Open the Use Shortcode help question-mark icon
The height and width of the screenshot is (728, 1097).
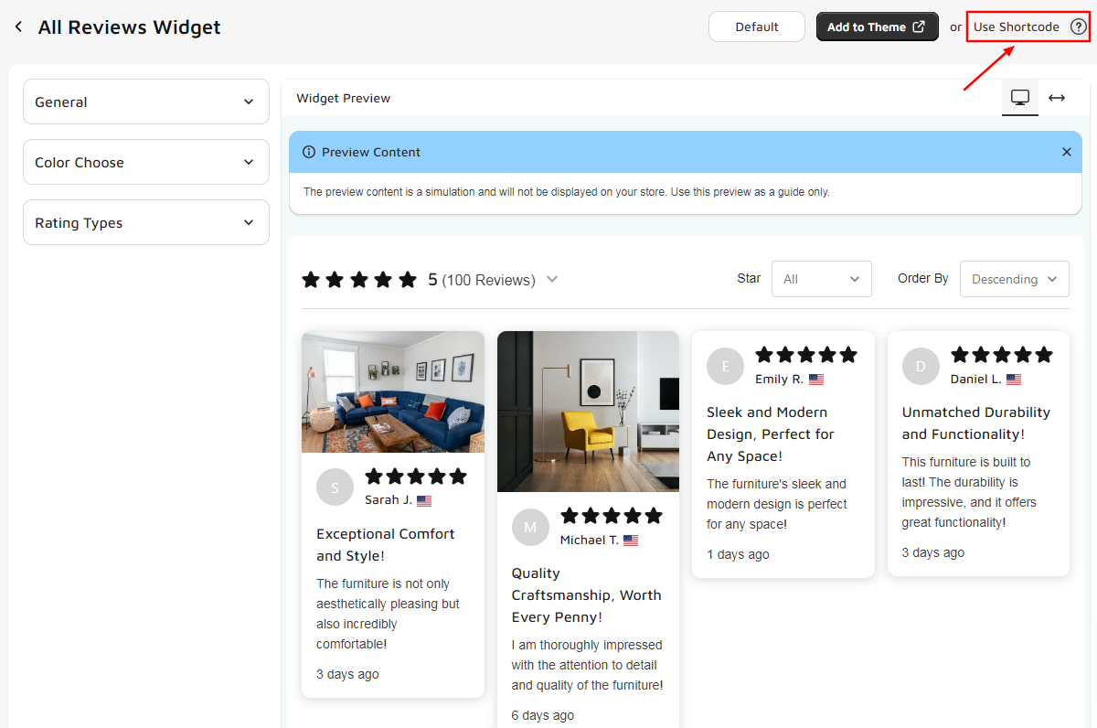click(x=1078, y=27)
